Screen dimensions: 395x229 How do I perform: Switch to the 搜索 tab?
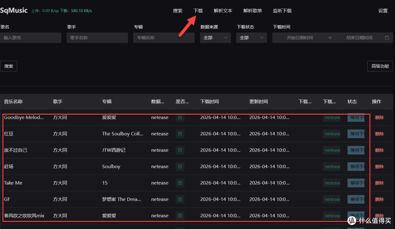(178, 11)
